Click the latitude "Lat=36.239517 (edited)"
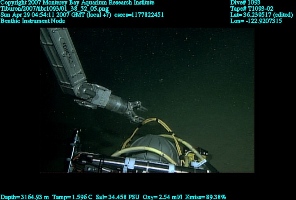296x200 pixels. 261,15
